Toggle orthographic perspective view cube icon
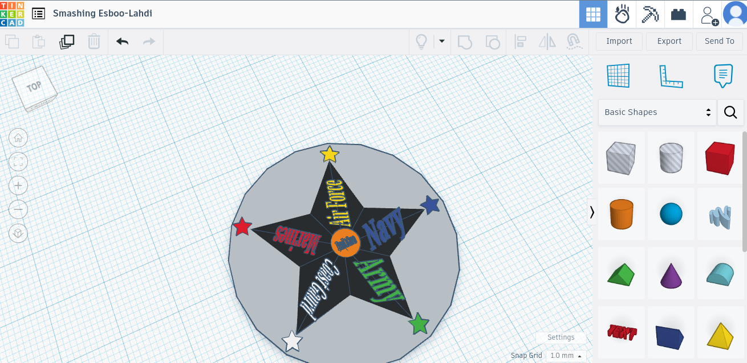747x363 pixels. pos(18,233)
